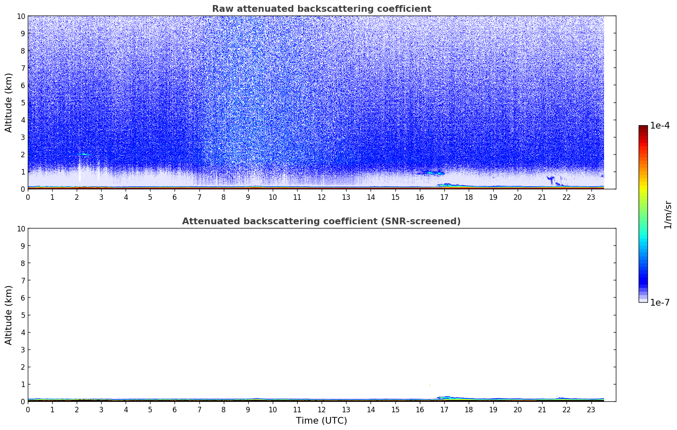Click hour 0 on the top time axis
The height and width of the screenshot is (430, 677).
[x=28, y=197]
